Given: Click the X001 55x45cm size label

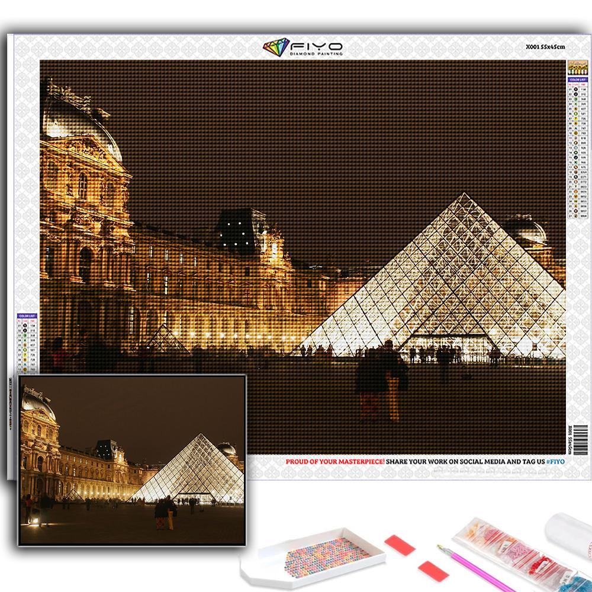Looking at the screenshot, I should coord(545,47).
